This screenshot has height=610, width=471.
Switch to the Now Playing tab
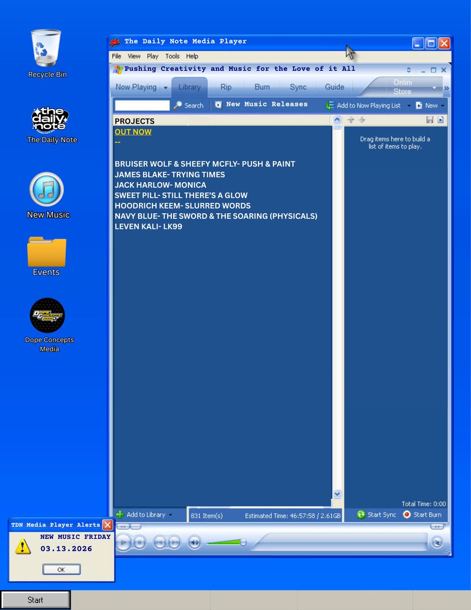coord(136,87)
